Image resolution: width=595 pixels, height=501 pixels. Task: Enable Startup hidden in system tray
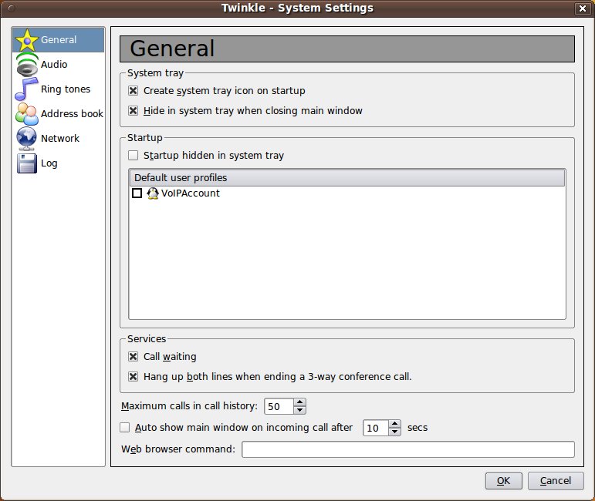click(134, 156)
